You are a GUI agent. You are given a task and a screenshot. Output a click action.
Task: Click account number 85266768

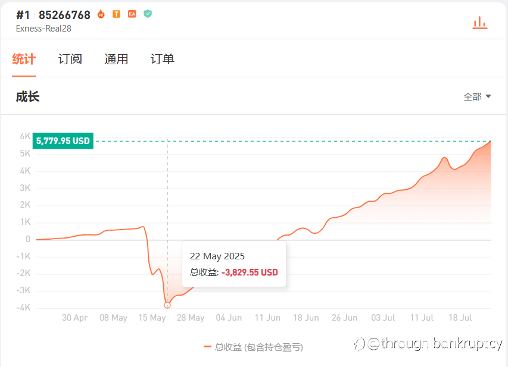click(64, 15)
